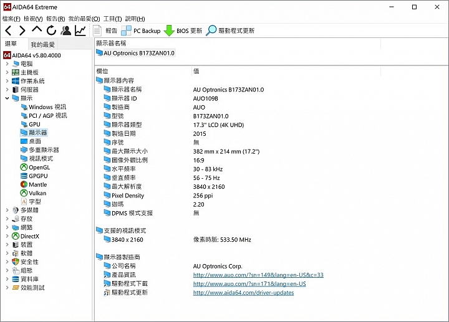Image resolution: width=449 pixels, height=322 pixels.
Task: Go forward with the right arrow toolbar icon
Action: (x=22, y=31)
